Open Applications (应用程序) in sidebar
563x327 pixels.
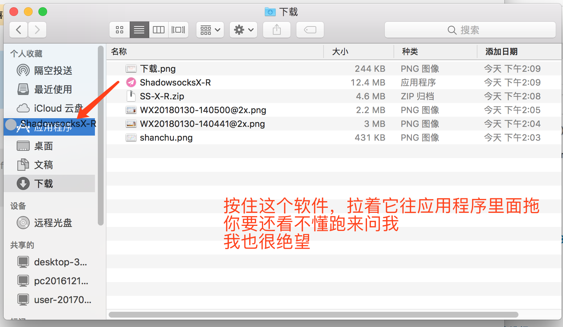(x=49, y=127)
